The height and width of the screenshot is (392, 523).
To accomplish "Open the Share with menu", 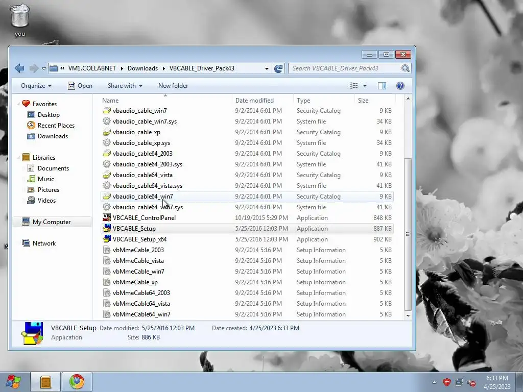I will [x=125, y=86].
